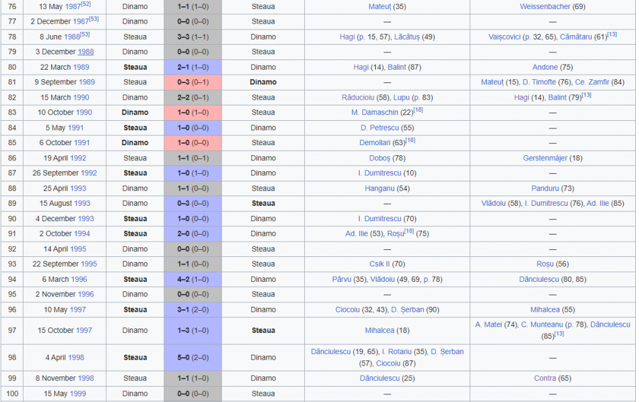Viewport: 639px width, 402px height.
Task: Open the 1989 year link for 22 March
Action: point(81,67)
